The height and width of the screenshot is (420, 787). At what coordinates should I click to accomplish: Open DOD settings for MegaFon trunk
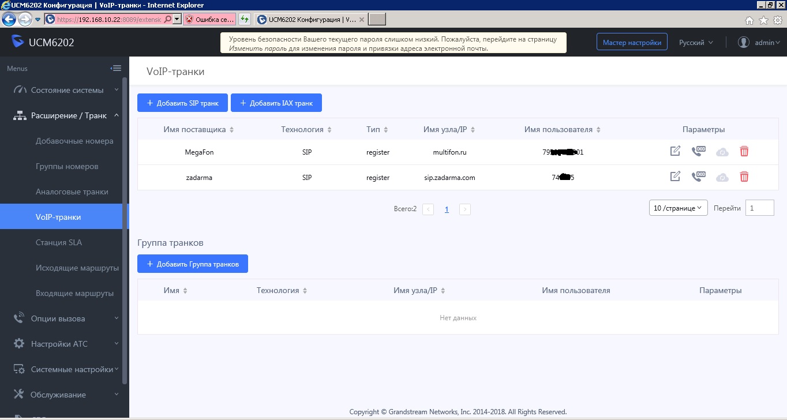click(698, 151)
